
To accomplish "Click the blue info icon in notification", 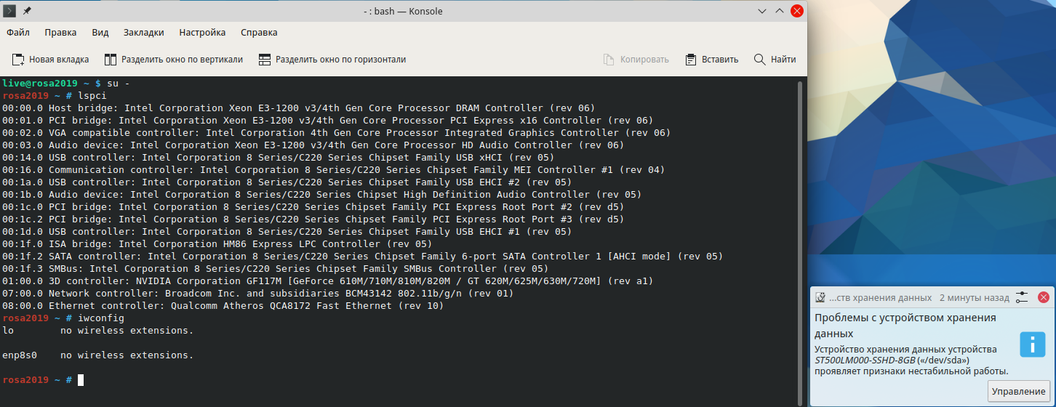I will pyautogui.click(x=1032, y=344).
